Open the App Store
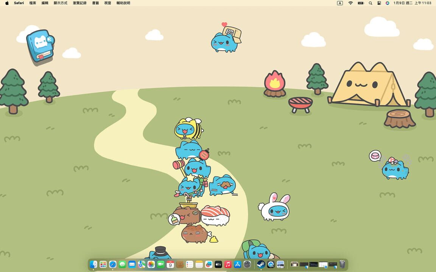Screen dimensions: 436x272 (x=237, y=264)
